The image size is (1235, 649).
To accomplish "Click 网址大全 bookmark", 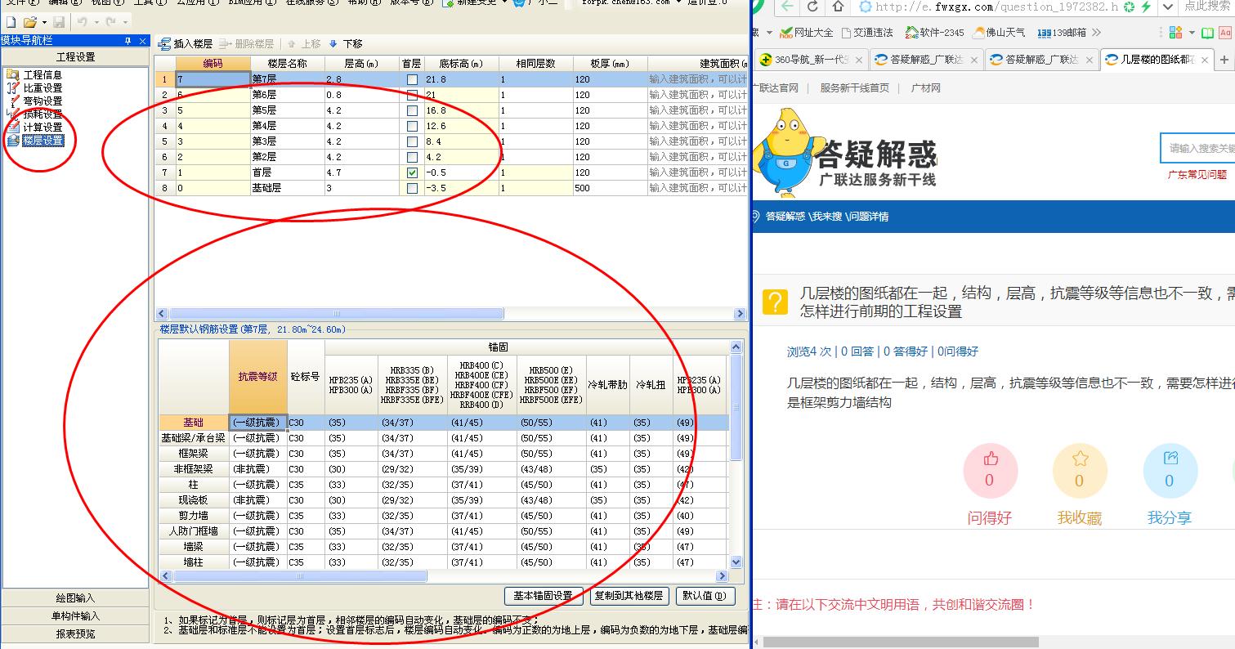I will (806, 33).
